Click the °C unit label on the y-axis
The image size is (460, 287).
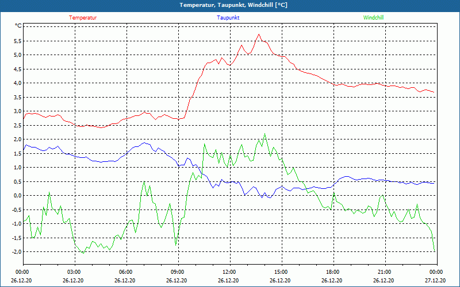(x=18, y=26)
